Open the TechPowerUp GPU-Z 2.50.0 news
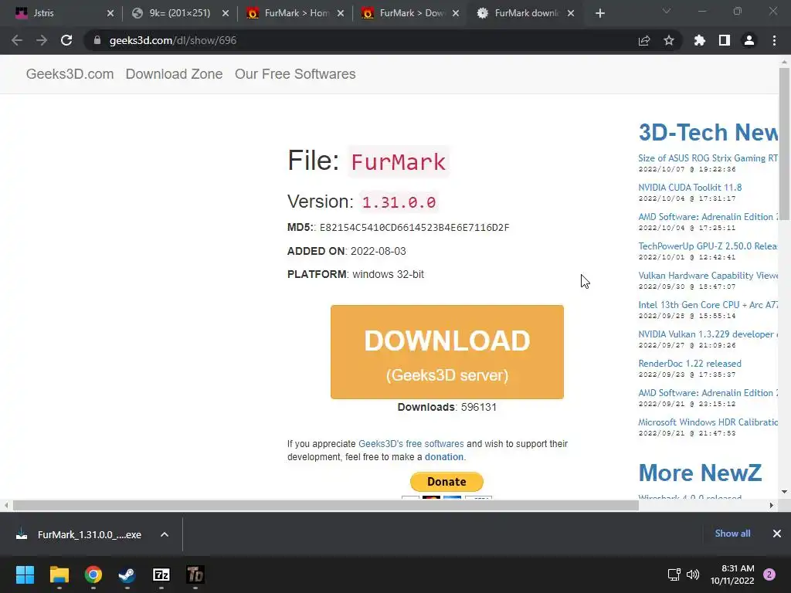Image resolution: width=791 pixels, height=593 pixels. pyautogui.click(x=708, y=246)
